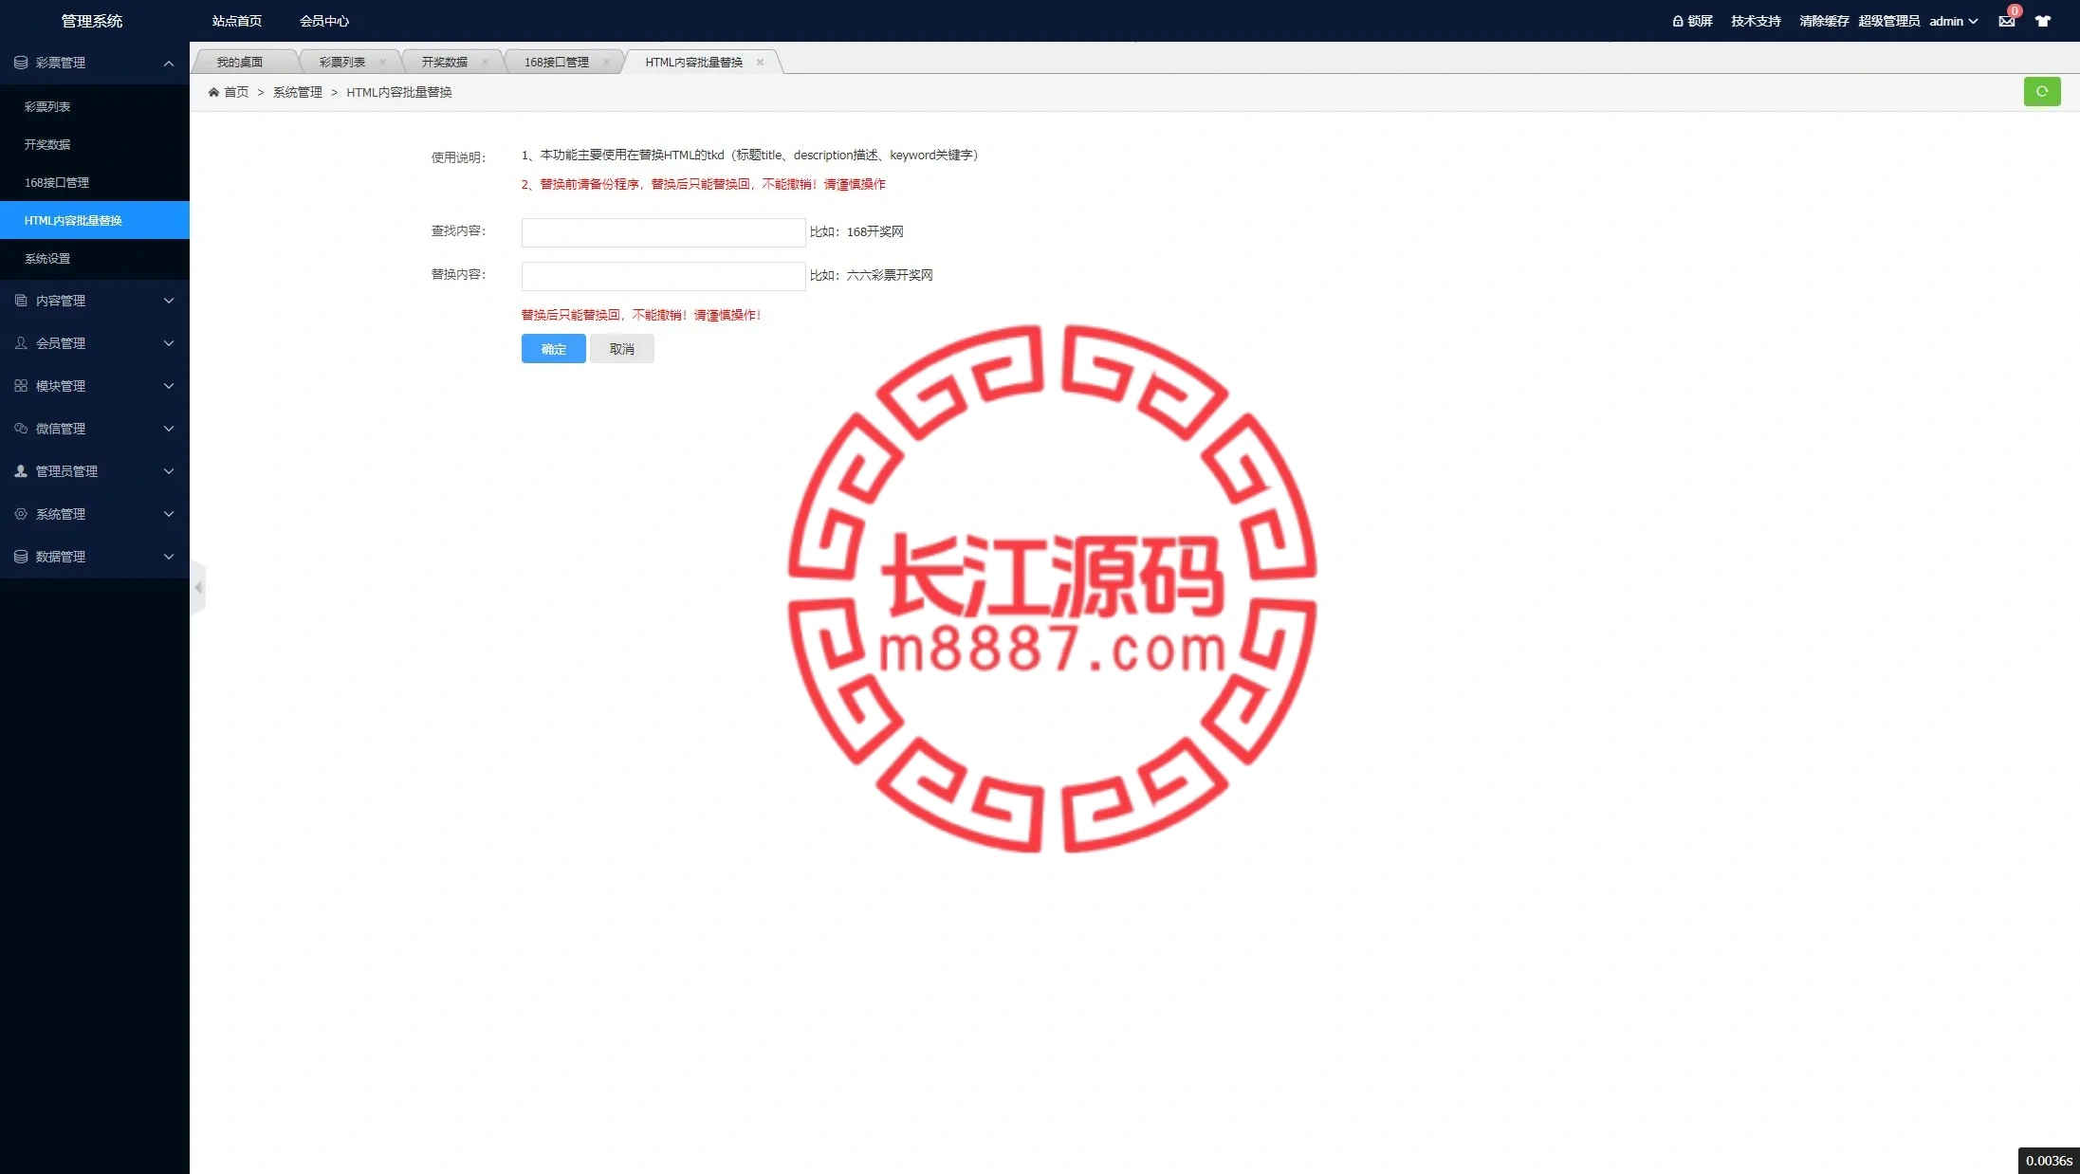Viewport: 2080px width, 1174px height.
Task: Click the 取消 button
Action: pyautogui.click(x=622, y=349)
